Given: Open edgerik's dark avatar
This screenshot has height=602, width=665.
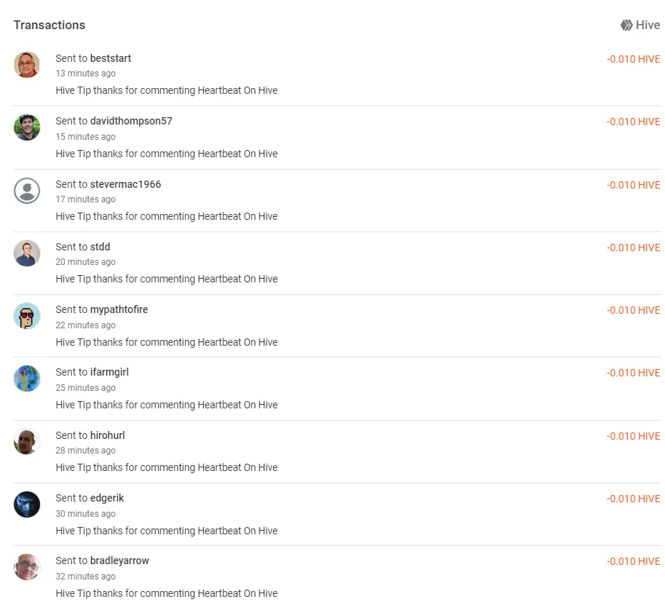Looking at the screenshot, I should [27, 504].
